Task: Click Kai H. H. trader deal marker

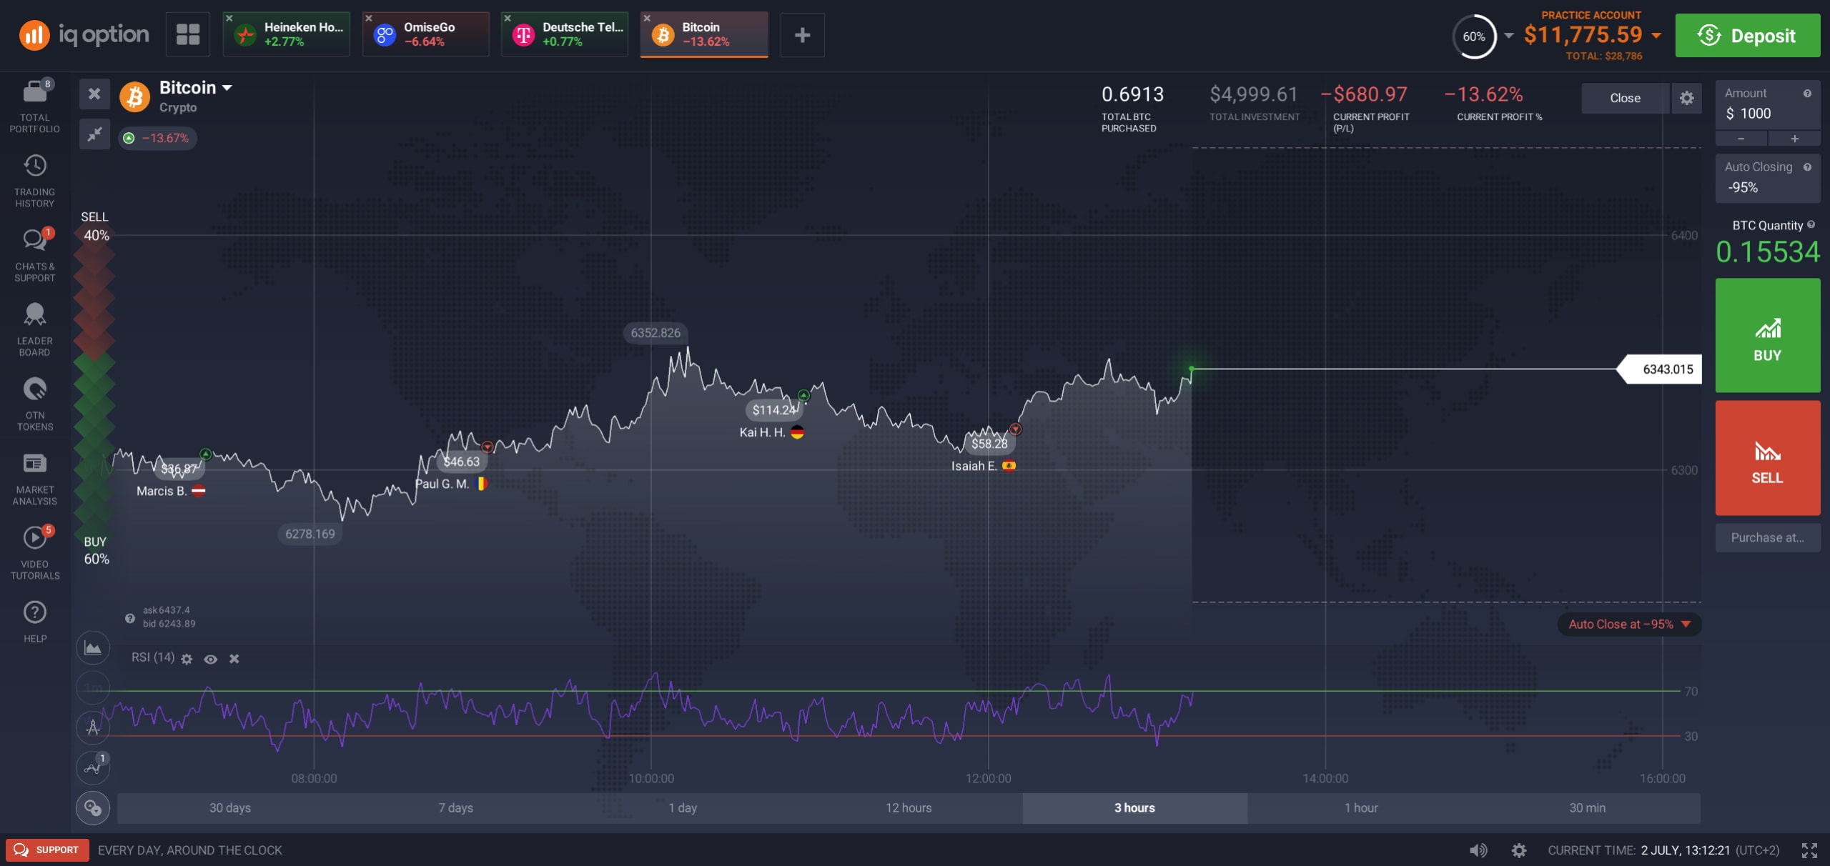Action: coord(803,395)
